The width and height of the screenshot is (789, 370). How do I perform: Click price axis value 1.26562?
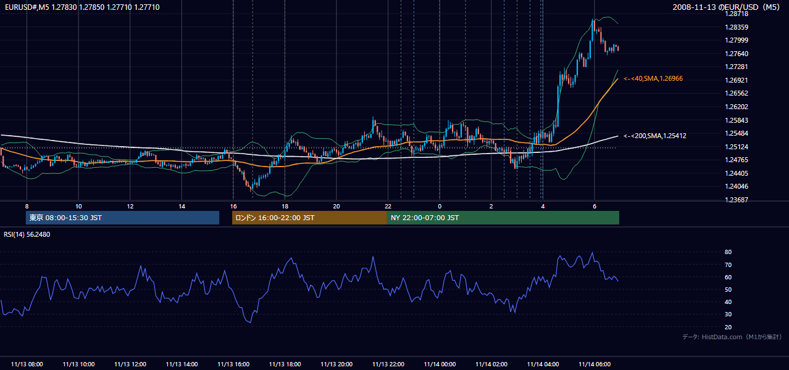[737, 93]
